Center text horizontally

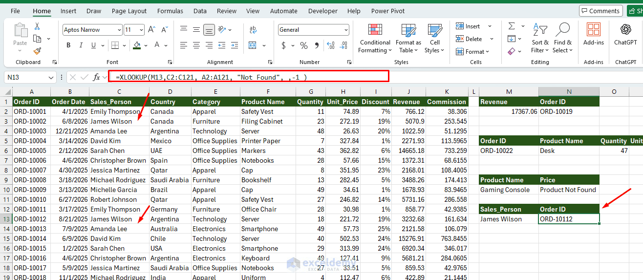196,45
